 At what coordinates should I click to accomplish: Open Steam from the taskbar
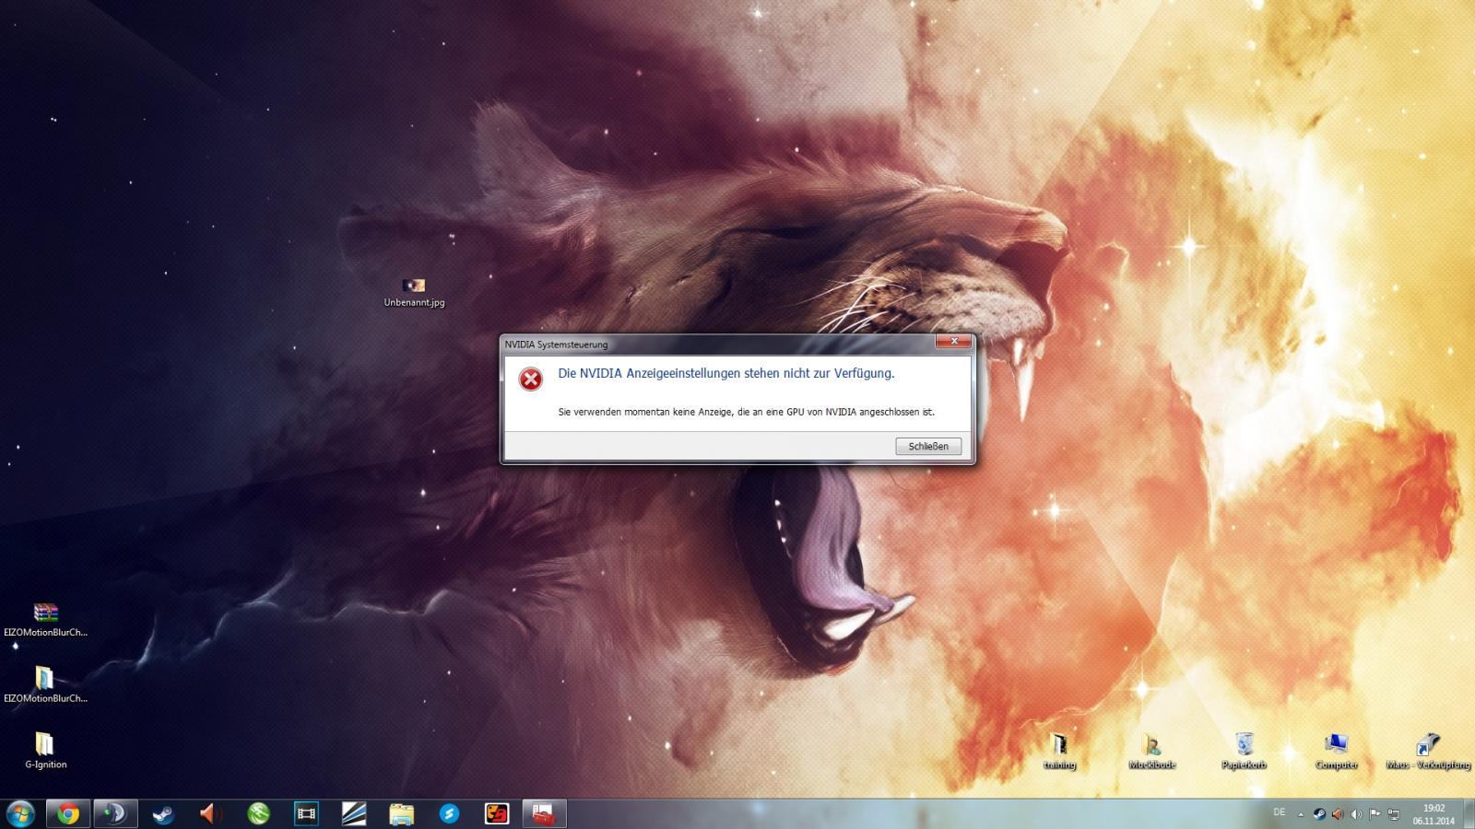163,813
